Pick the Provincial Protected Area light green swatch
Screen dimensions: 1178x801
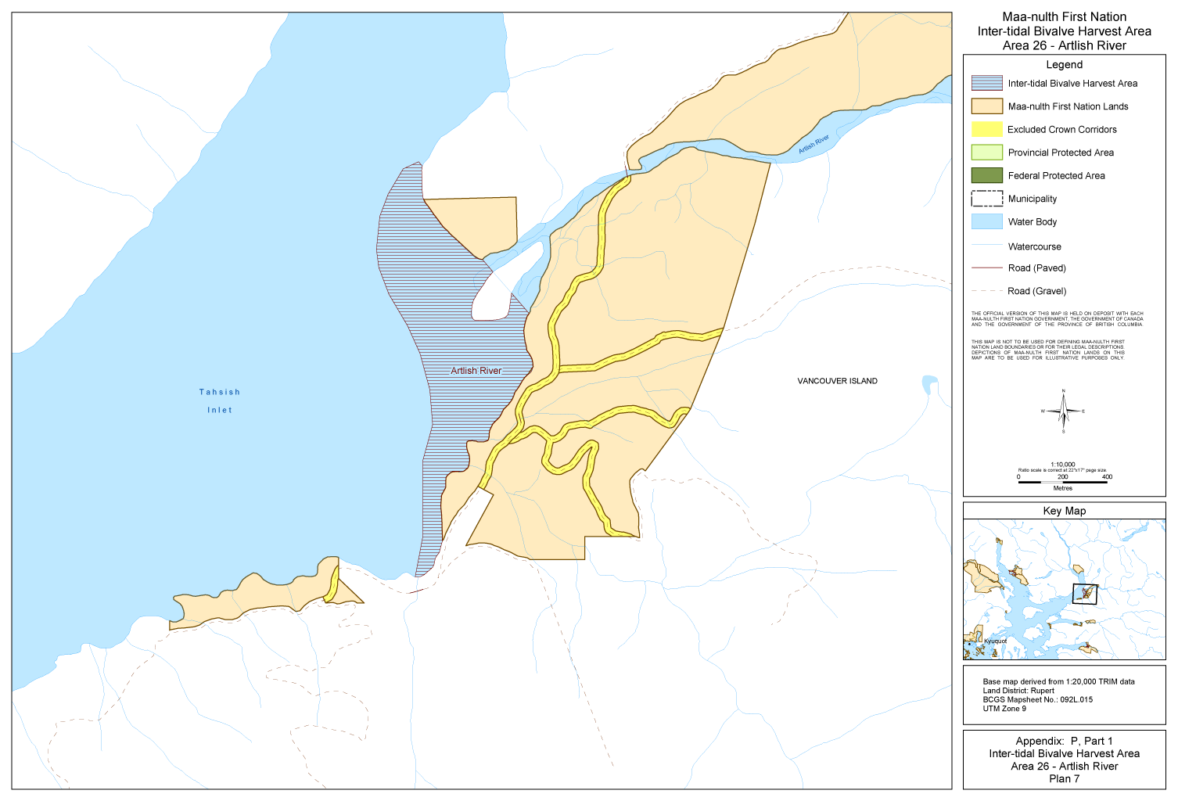(x=986, y=153)
